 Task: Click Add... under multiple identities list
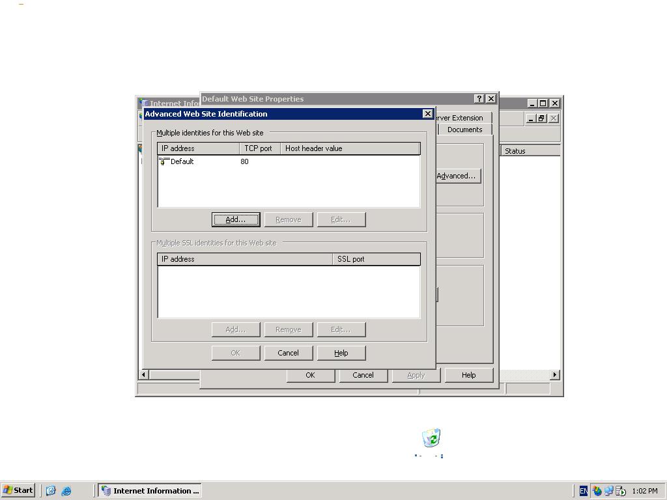pos(236,219)
